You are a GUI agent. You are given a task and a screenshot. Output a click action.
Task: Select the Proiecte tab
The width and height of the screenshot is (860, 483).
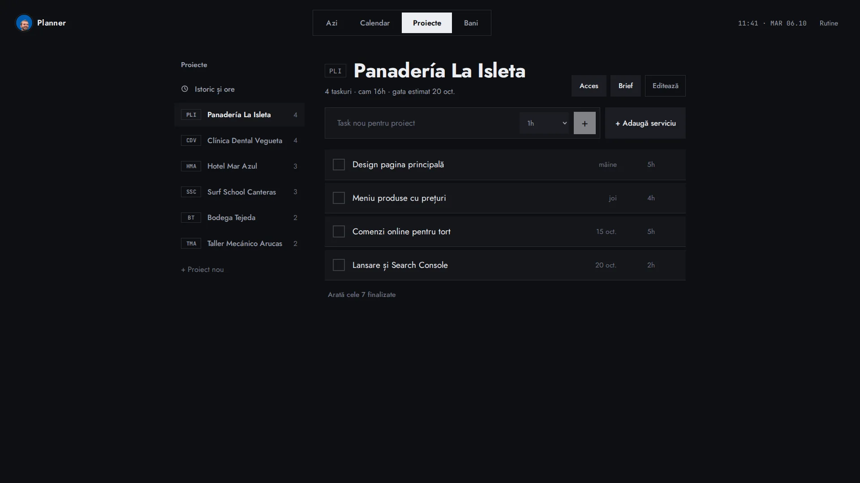click(x=427, y=23)
